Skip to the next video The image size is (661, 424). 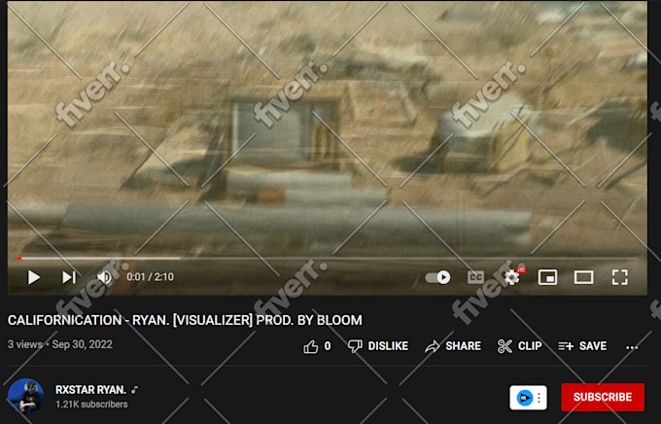click(69, 277)
